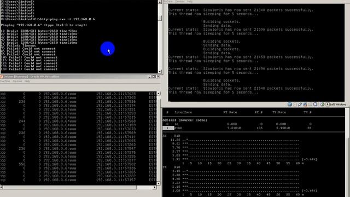Click the netstat row with port 57502
Image resolution: width=350 pixels, height=197 pixels.
[x=78, y=164]
